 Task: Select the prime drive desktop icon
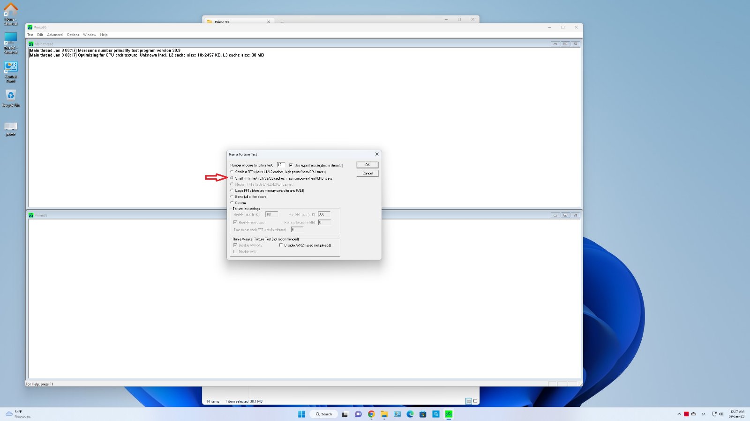tap(11, 129)
